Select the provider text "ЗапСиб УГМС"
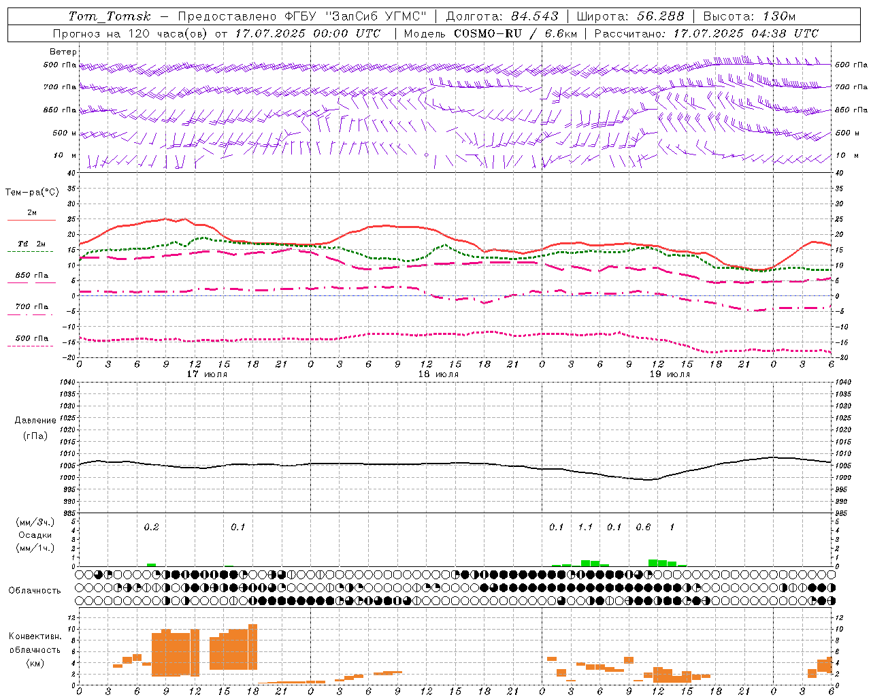The height and width of the screenshot is (697, 871). pyautogui.click(x=376, y=16)
